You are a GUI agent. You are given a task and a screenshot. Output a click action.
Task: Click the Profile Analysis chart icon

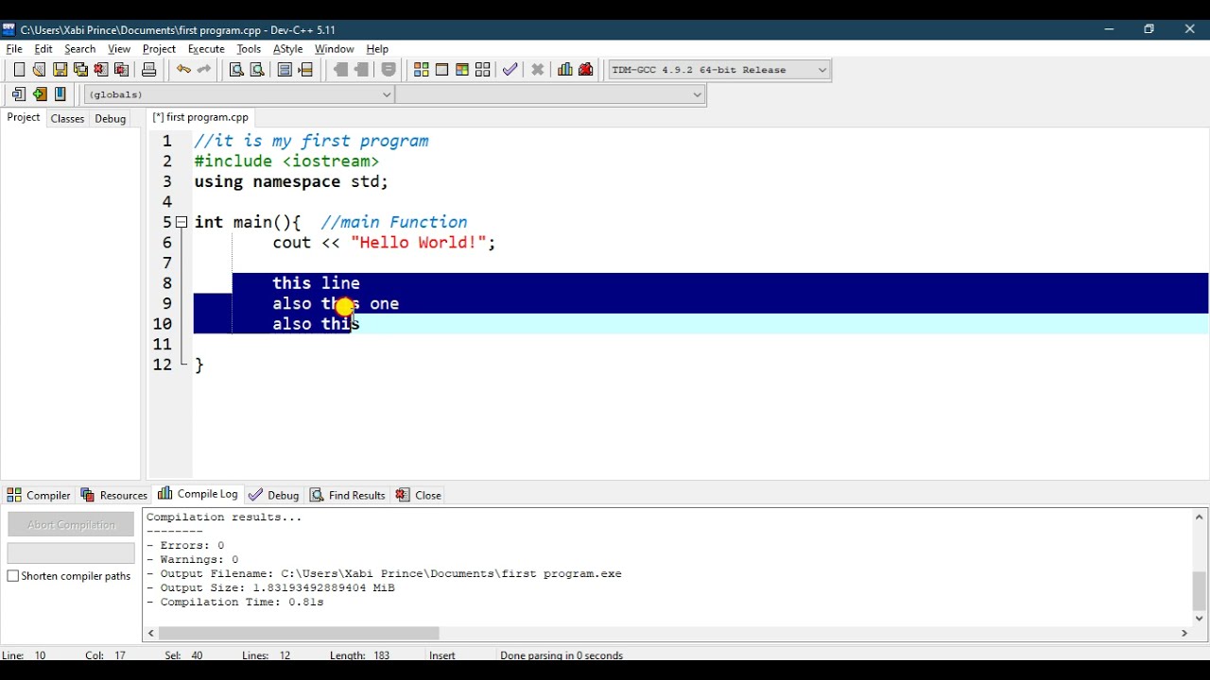pyautogui.click(x=565, y=69)
